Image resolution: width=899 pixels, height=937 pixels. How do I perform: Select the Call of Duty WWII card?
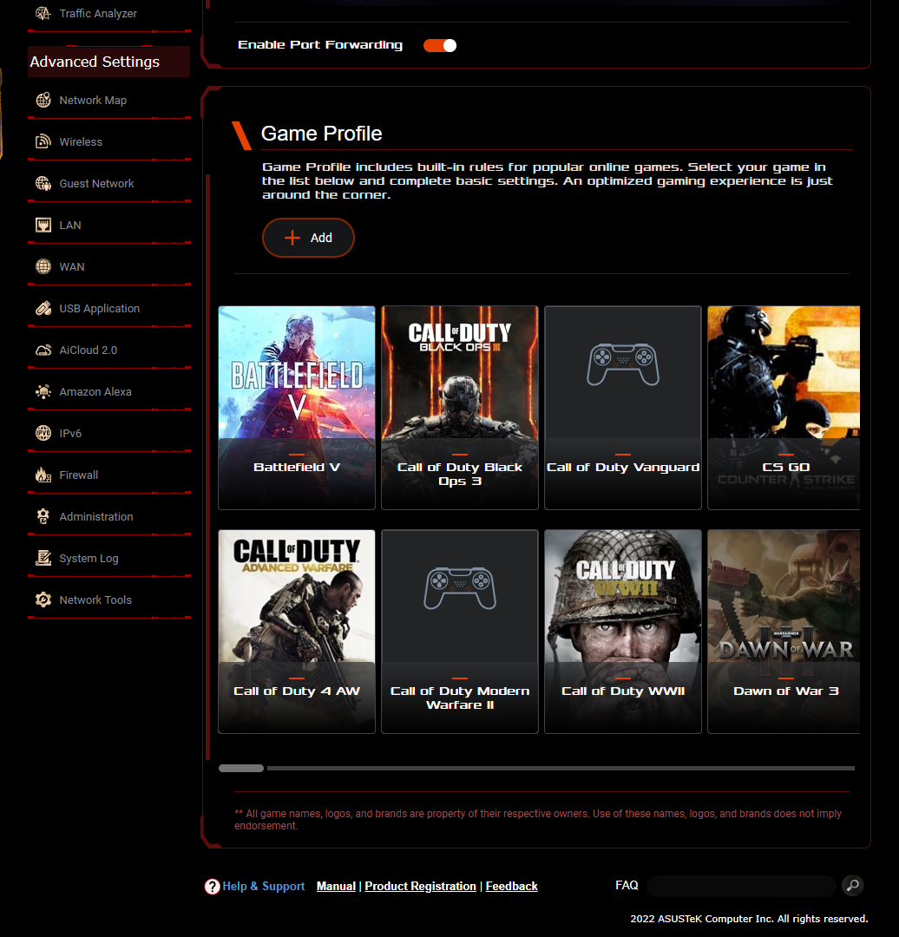click(x=623, y=632)
